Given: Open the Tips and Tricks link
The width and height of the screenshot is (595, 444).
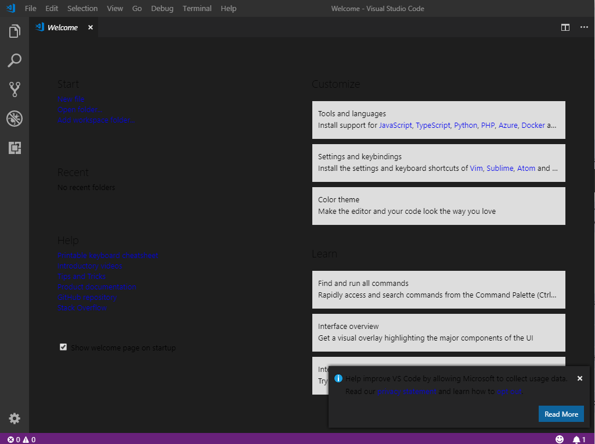Looking at the screenshot, I should point(82,277).
